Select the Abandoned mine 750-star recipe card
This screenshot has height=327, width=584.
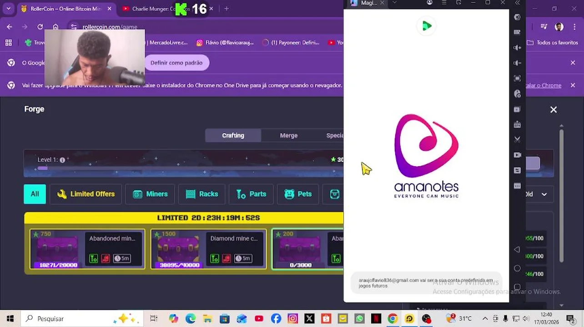coord(87,249)
